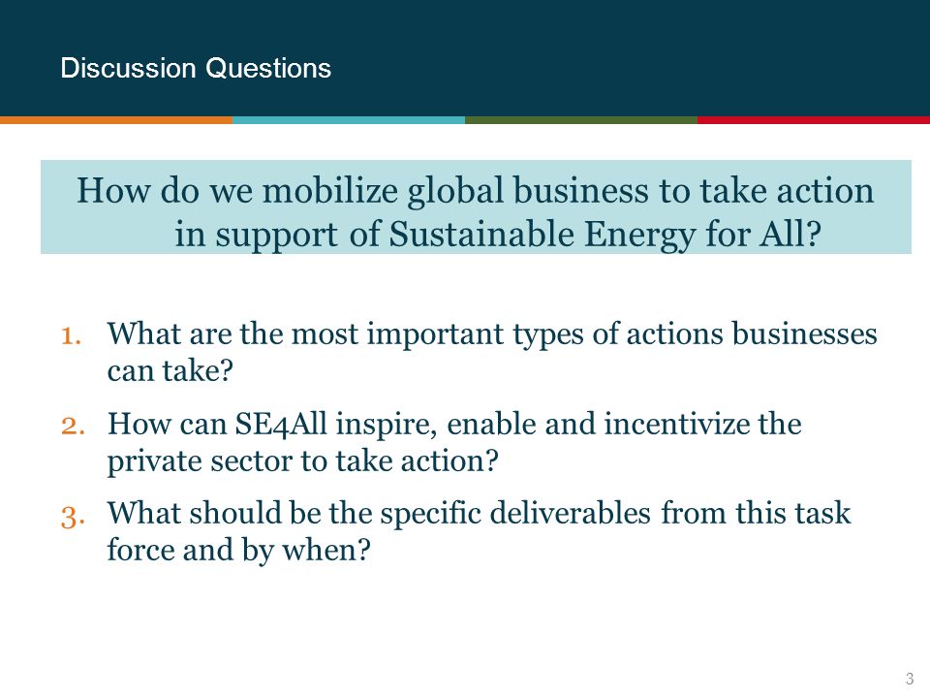Click the orange segment of the color stripe
This screenshot has height=698, width=930.
pos(116,120)
